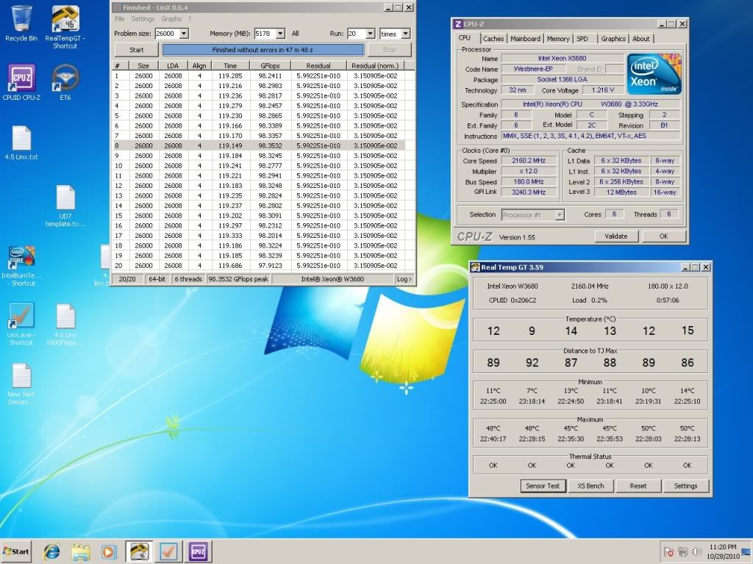Screen dimensions: 753x564
Task: Sort LinX results by GFlops column header
Action: pos(271,65)
